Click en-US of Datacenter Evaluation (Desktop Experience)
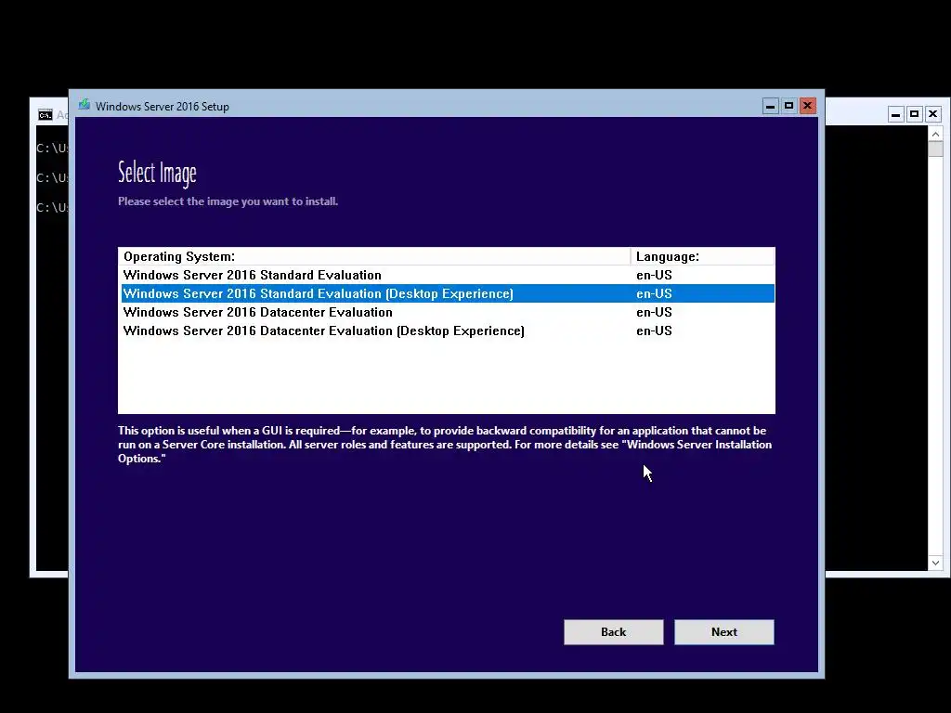Viewport: 951px width, 713px height. pyautogui.click(x=654, y=331)
